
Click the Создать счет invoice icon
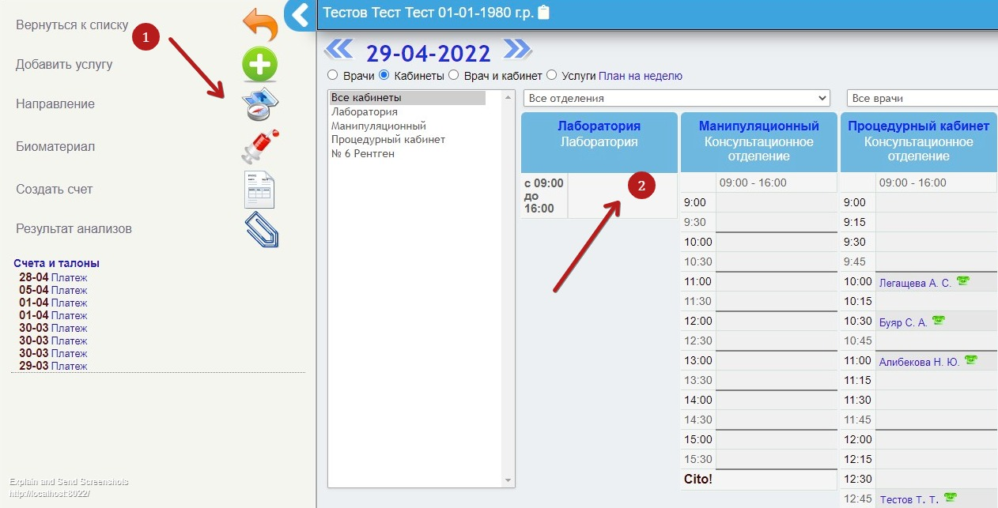tap(260, 190)
